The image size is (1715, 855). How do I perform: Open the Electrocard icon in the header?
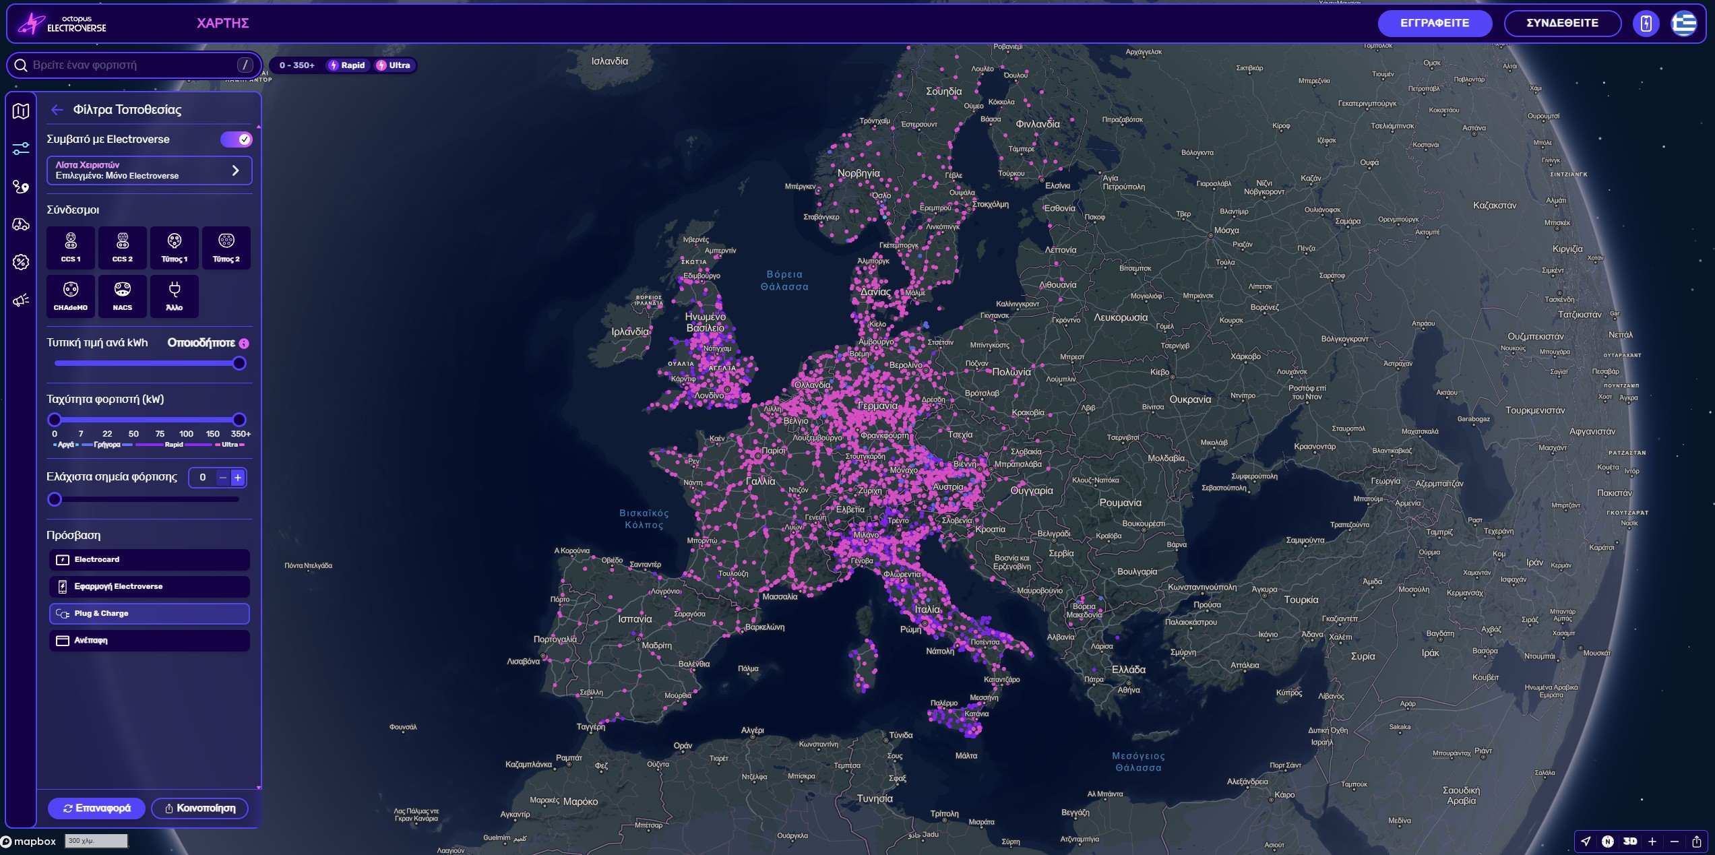click(1646, 24)
